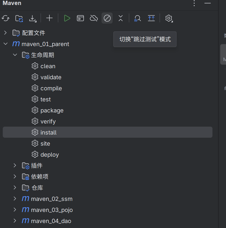This screenshot has width=226, height=228.
Task: Select the 仓库 label
Action: click(37, 187)
